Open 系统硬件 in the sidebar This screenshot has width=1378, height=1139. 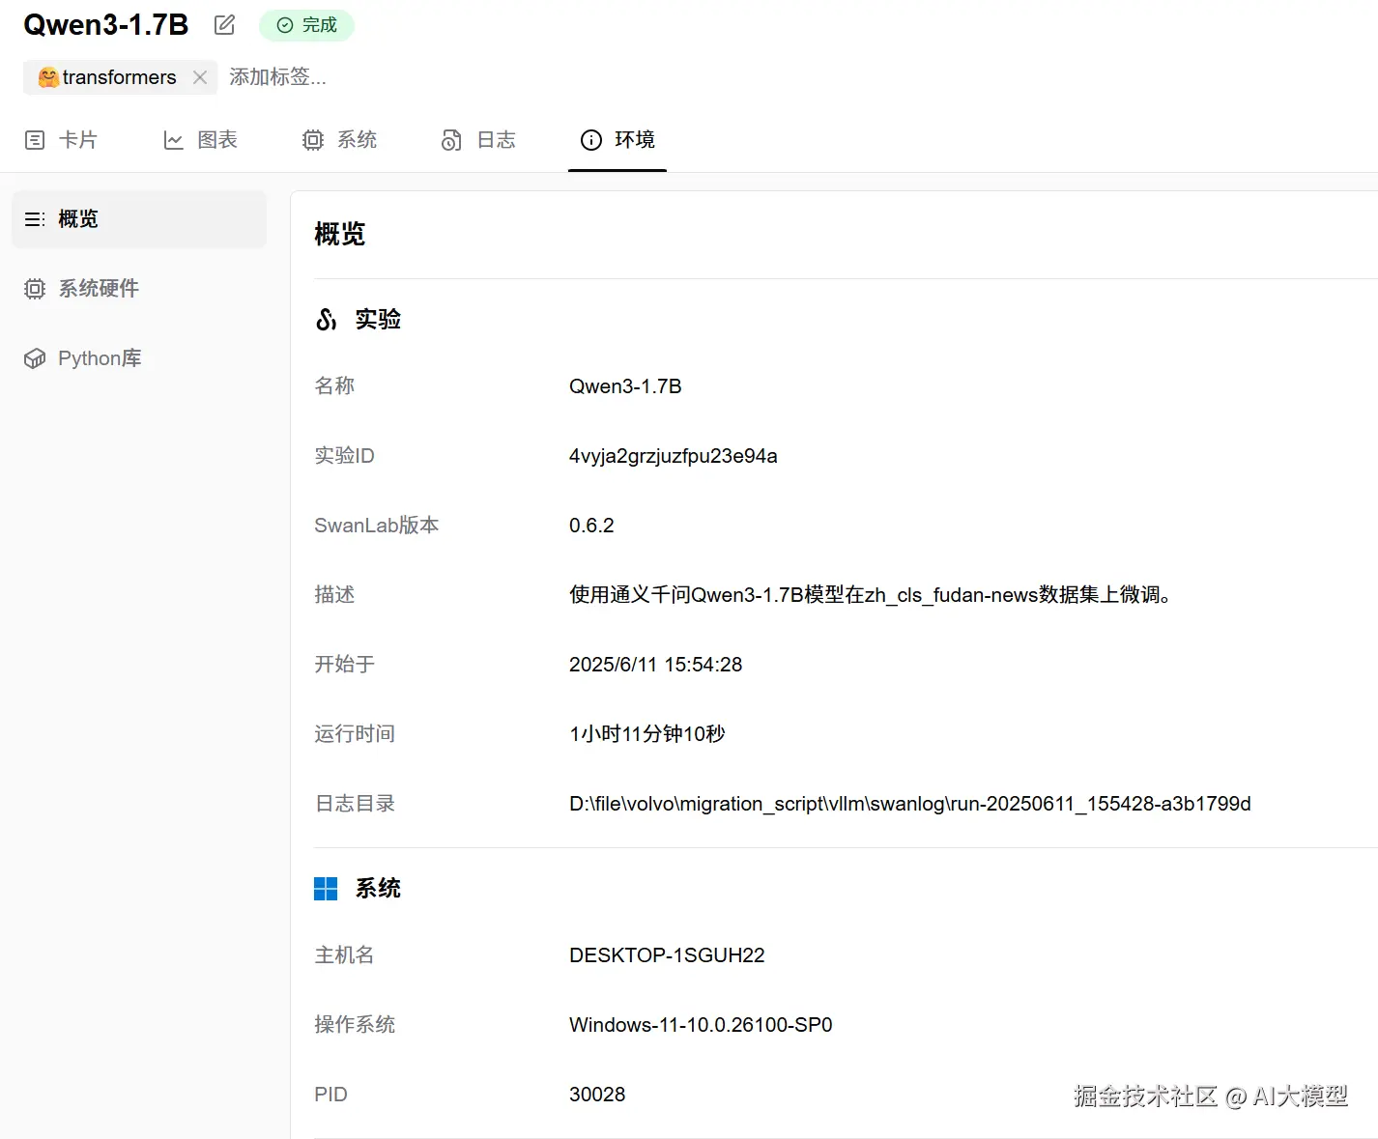click(139, 289)
